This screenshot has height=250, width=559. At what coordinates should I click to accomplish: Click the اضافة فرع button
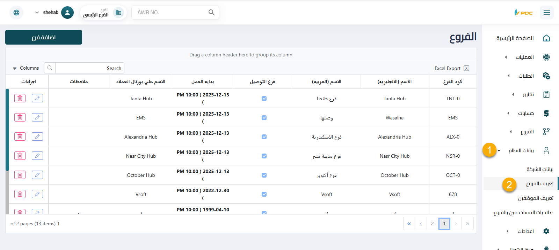44,37
